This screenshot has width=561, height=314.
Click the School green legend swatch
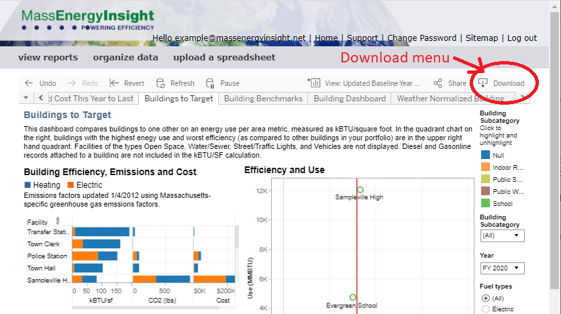click(x=485, y=203)
